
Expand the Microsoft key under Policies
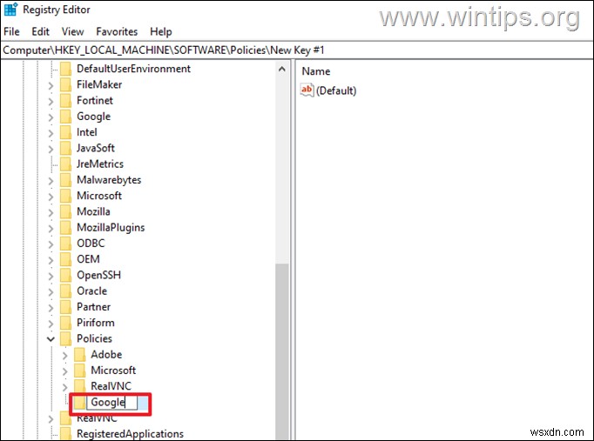tap(64, 371)
